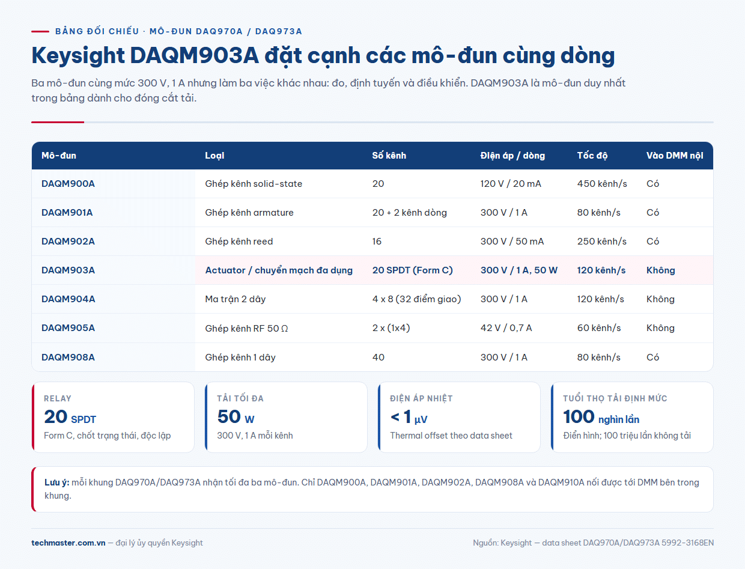
Task: Click subtitle paragraph starting 'Ba mô-đun cùng mức'
Action: pos(329,91)
